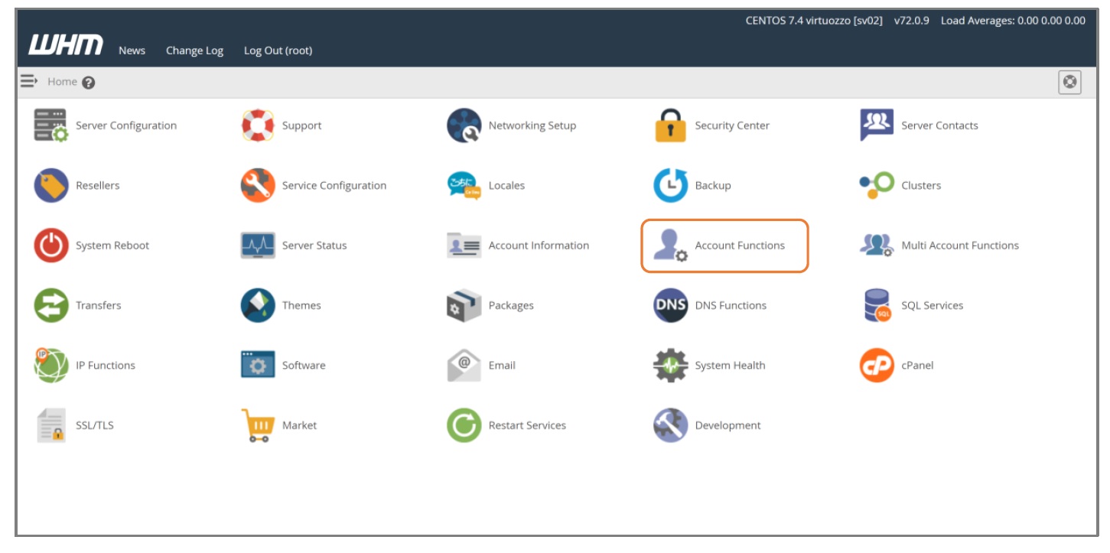
Task: Click the v72.0.9 version text
Action: coord(912,21)
